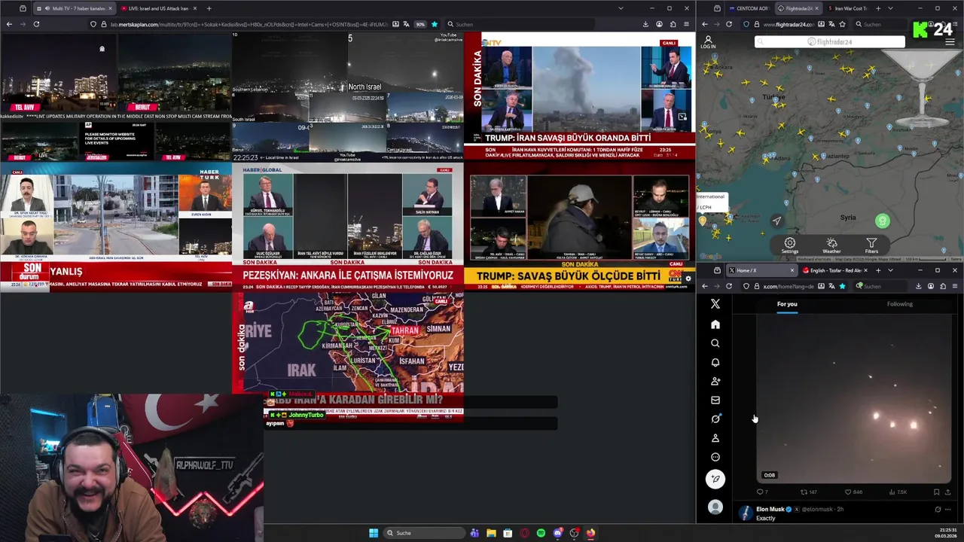Open Flightradar24 Weather panel
Viewport: 964px width, 542px height.
[831, 246]
